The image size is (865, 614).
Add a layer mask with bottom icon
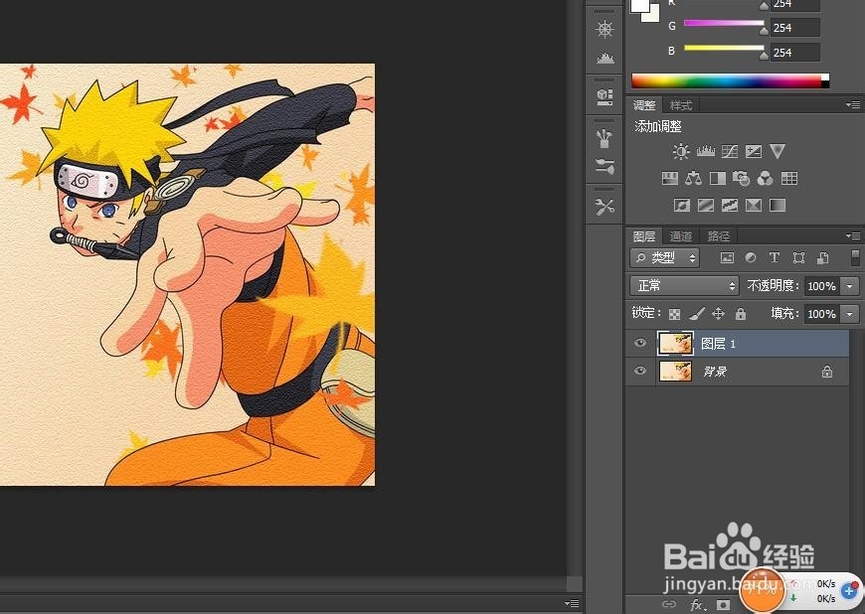tap(723, 605)
